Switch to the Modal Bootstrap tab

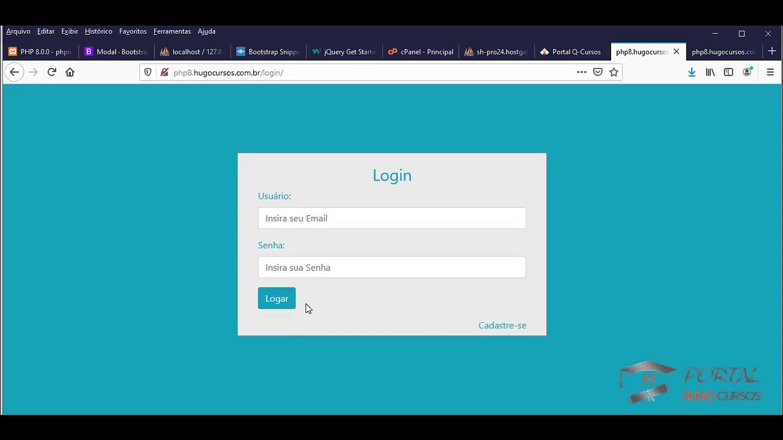click(x=116, y=52)
